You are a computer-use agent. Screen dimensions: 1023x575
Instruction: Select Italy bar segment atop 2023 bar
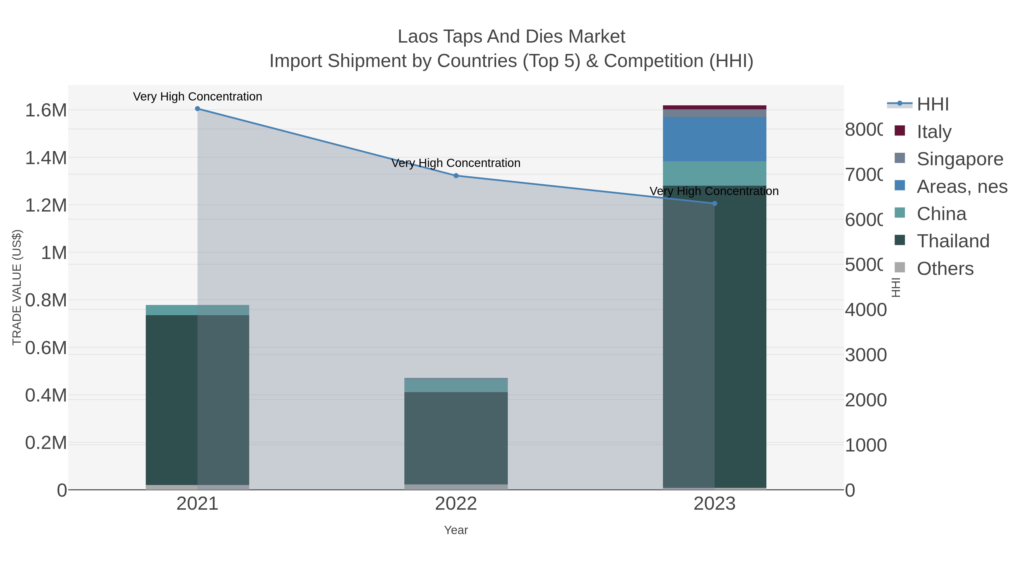coord(714,107)
